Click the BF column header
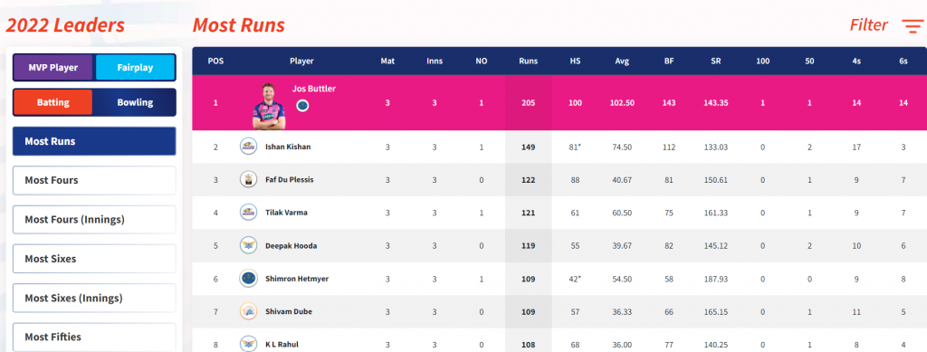Screen dimensions: 927x352 tap(669, 61)
